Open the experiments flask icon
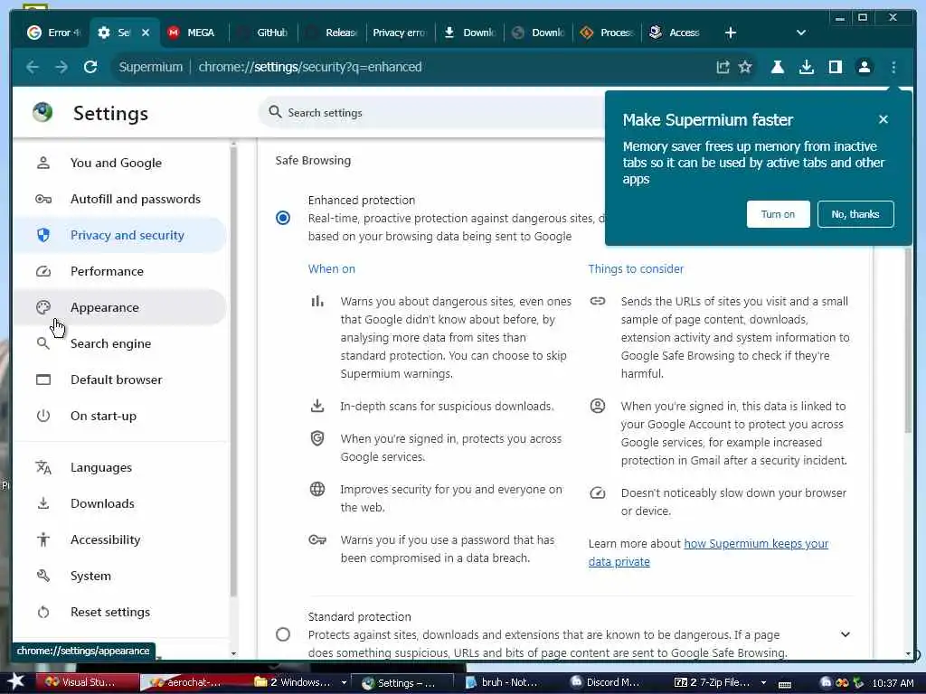 (x=777, y=67)
